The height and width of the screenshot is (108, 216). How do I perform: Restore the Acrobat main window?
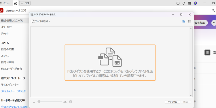(x=213, y=3)
